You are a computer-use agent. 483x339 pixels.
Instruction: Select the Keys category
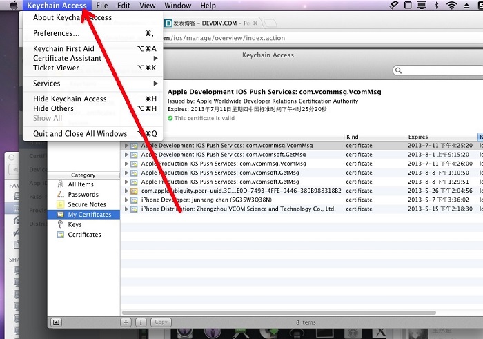(x=83, y=224)
